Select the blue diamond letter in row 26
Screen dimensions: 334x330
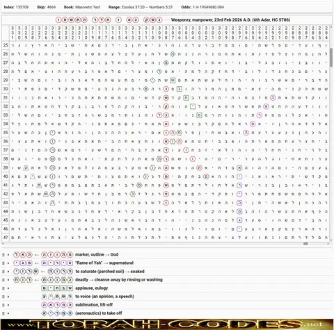(173, 54)
